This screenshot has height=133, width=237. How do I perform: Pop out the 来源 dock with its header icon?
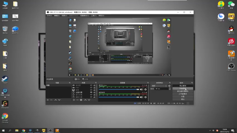96,83
